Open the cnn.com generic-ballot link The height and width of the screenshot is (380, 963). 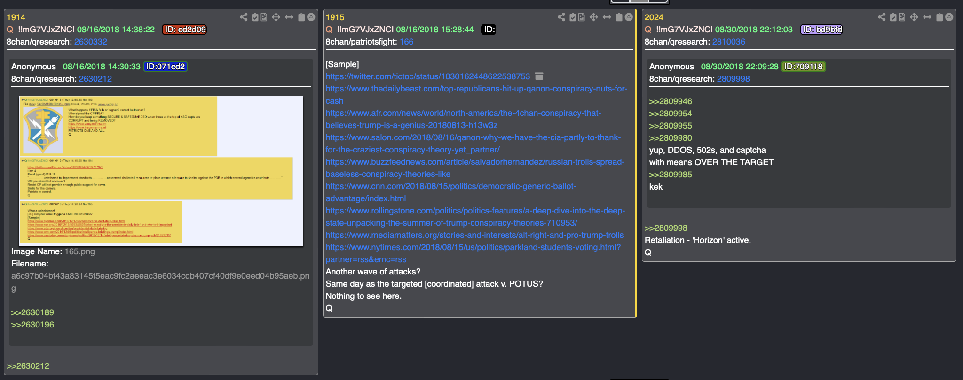450,192
